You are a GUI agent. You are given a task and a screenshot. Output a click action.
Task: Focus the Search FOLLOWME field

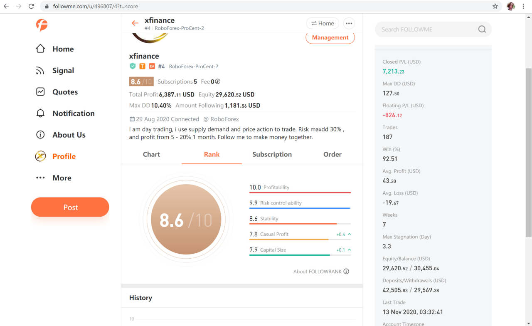point(433,29)
